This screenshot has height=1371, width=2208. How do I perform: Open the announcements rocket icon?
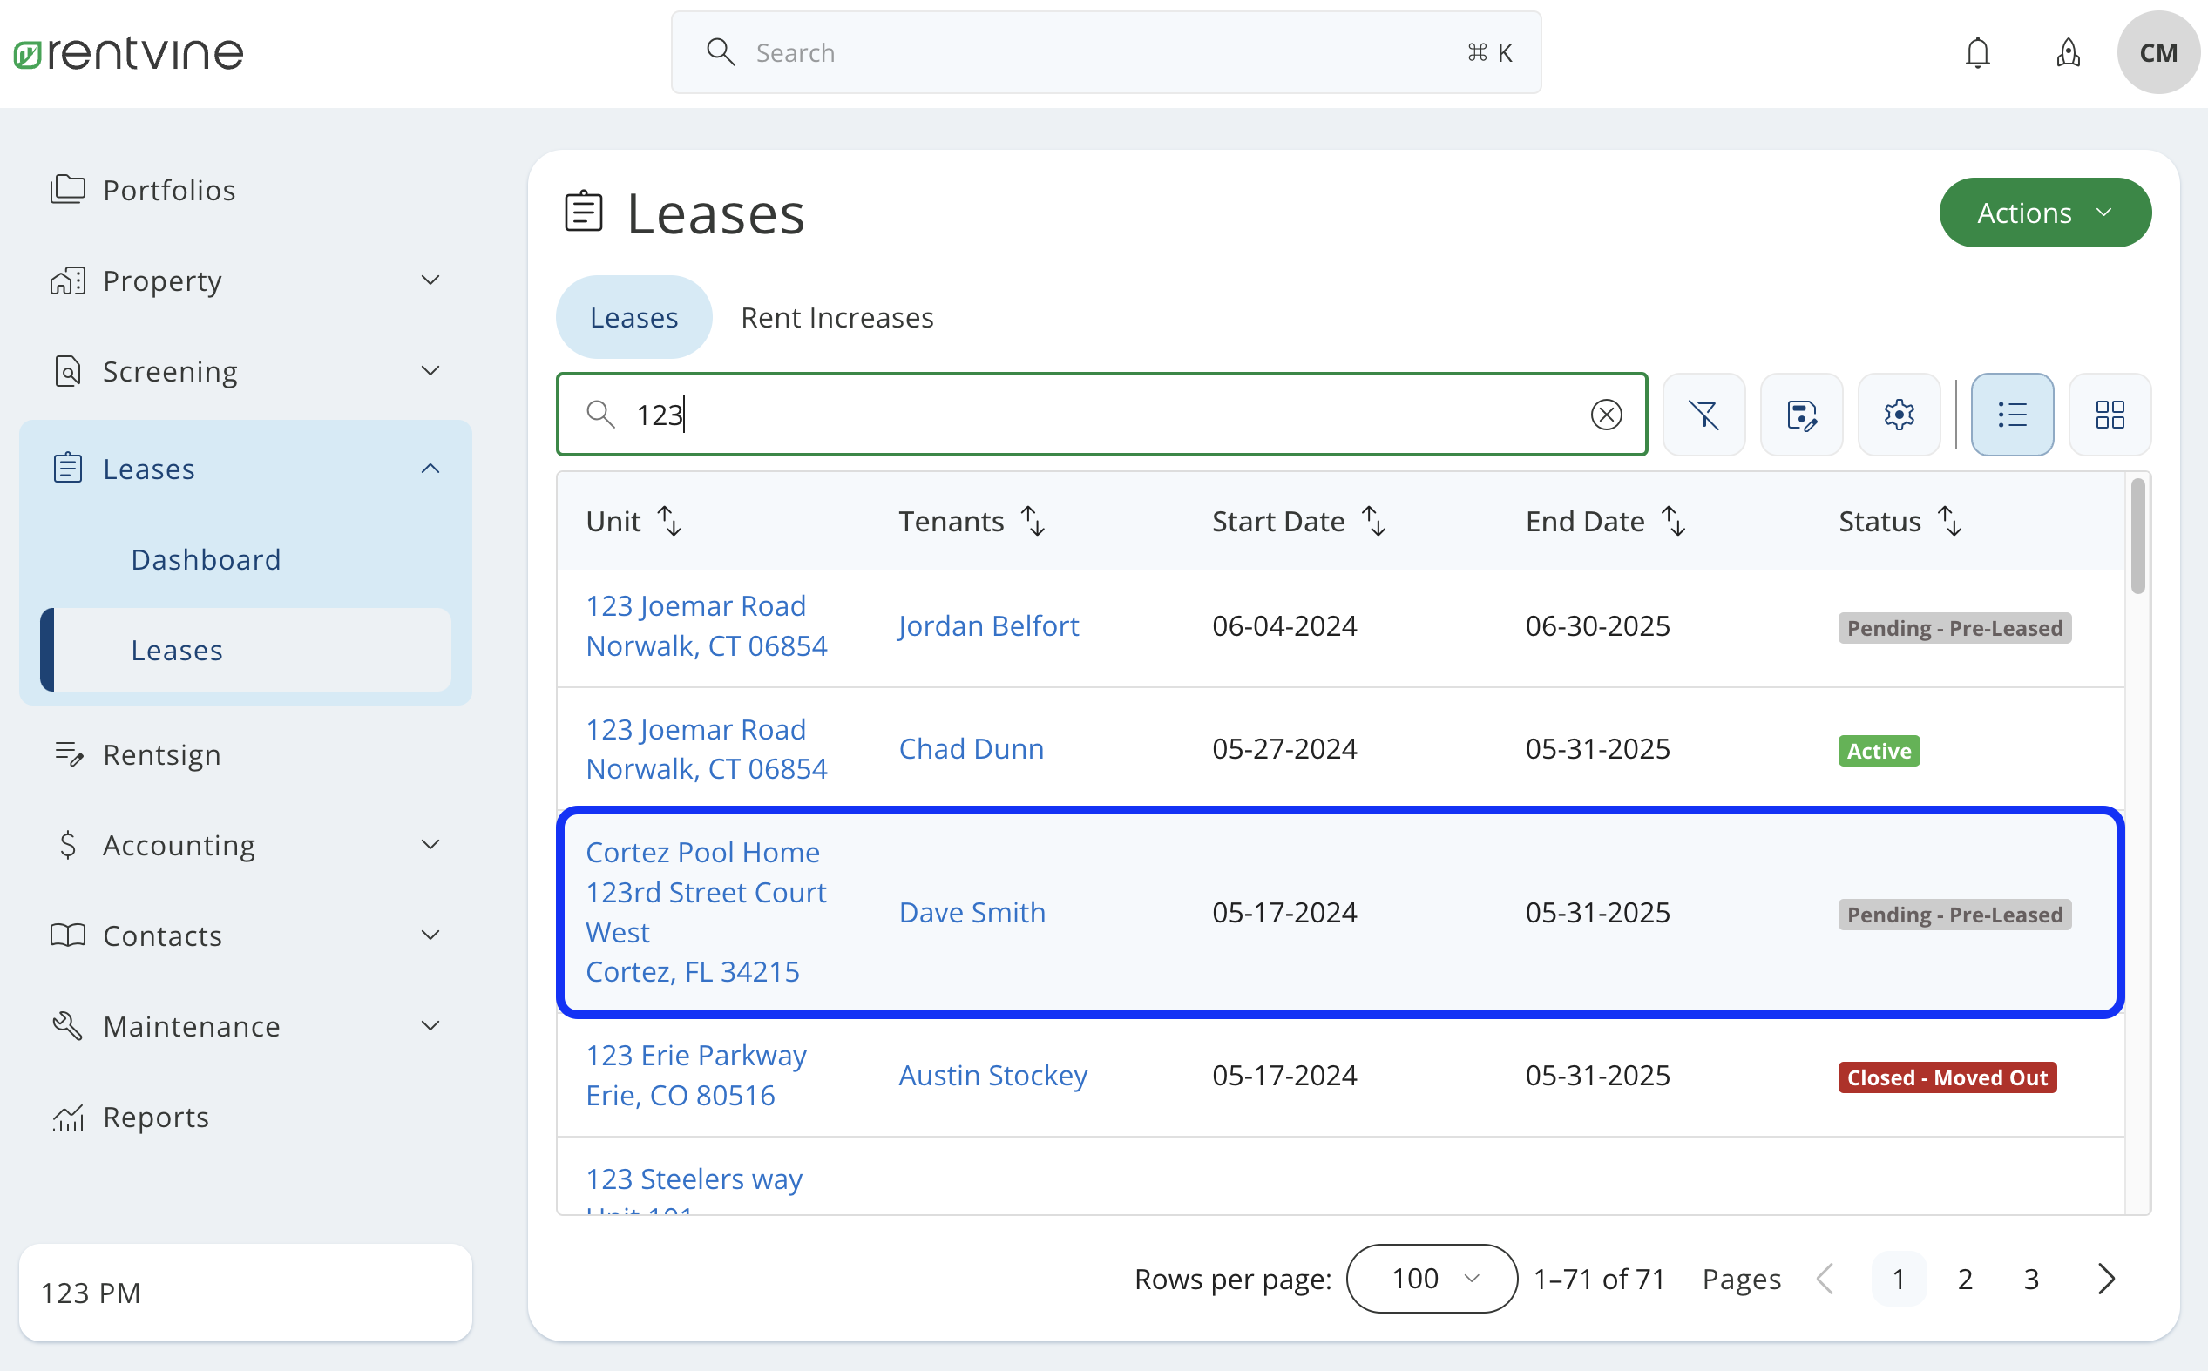2069,51
